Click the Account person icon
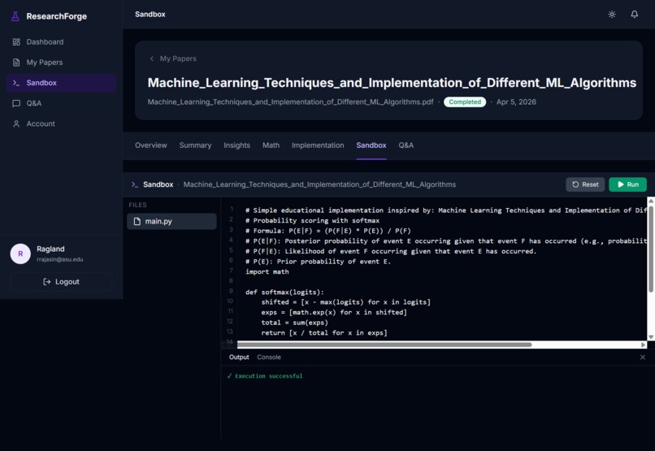The height and width of the screenshot is (451, 655). [16, 124]
